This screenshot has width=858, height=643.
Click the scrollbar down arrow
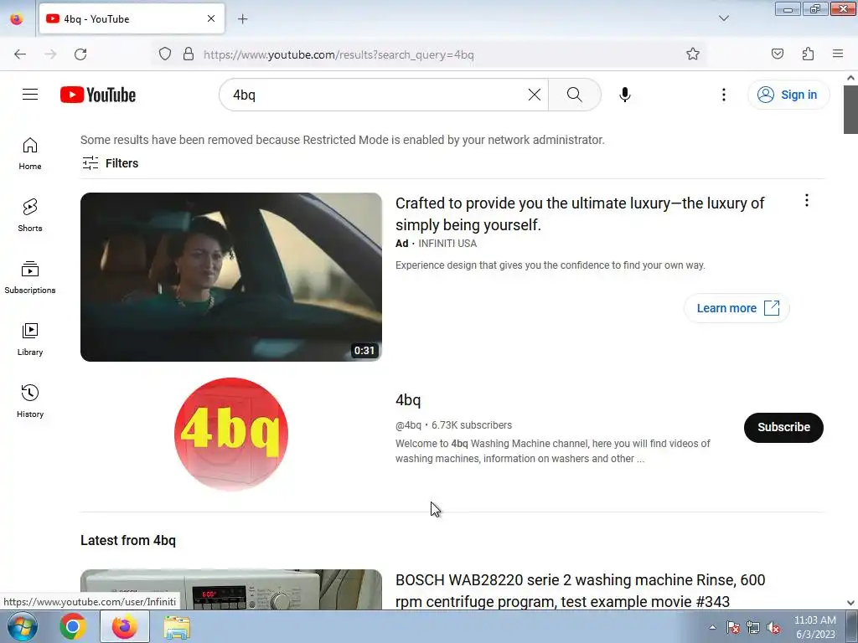tap(850, 603)
